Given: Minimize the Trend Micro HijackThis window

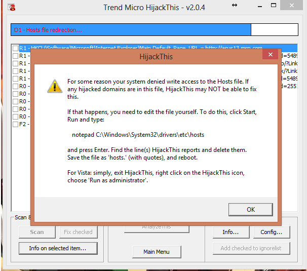Looking at the screenshot, I should [260, 6].
